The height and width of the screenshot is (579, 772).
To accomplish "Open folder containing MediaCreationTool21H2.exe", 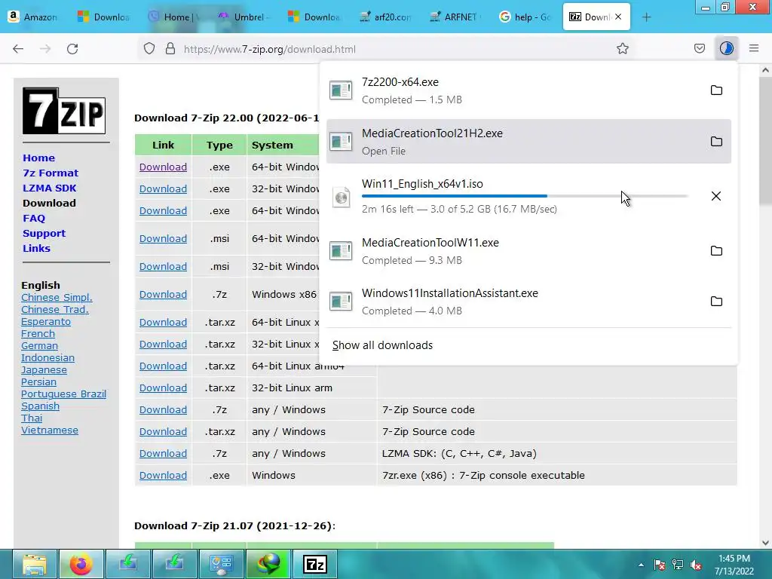I will 716,141.
